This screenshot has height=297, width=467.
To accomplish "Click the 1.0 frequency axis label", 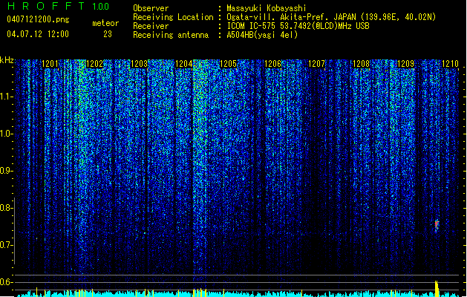I will click(6, 134).
